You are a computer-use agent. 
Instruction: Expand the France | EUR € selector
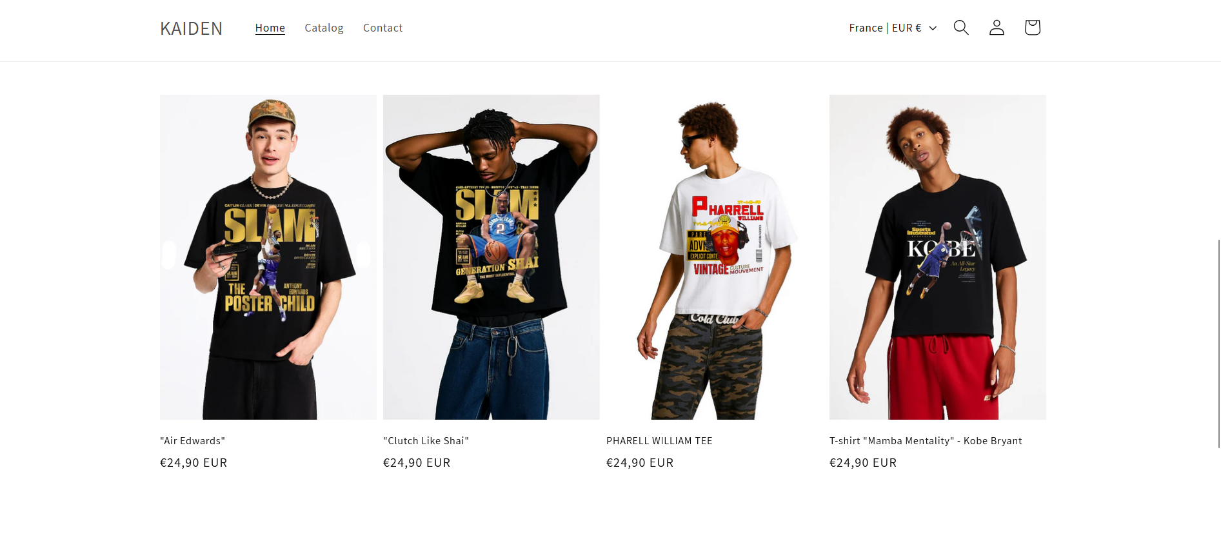[x=893, y=28]
